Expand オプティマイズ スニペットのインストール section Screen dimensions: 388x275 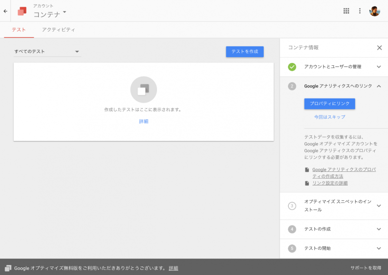click(379, 205)
